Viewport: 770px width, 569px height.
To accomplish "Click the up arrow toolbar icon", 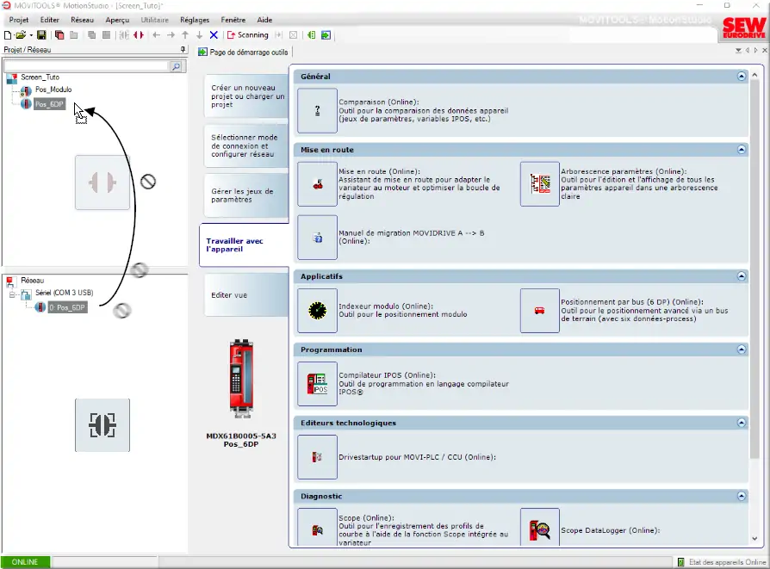I will [185, 35].
